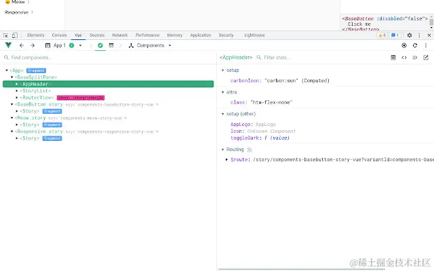This screenshot has width=434, height=271.
Task: Switch to the Memory tab
Action: 175,35
